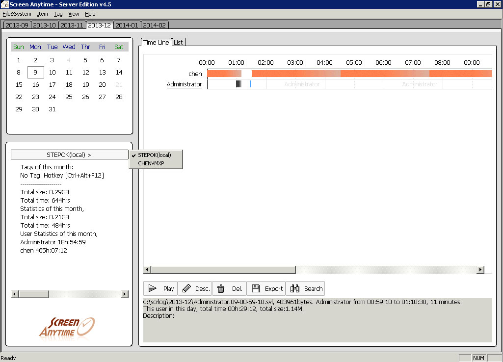The image size is (503, 362).
Task: Select December 25 in the calendar
Action: coord(69,97)
